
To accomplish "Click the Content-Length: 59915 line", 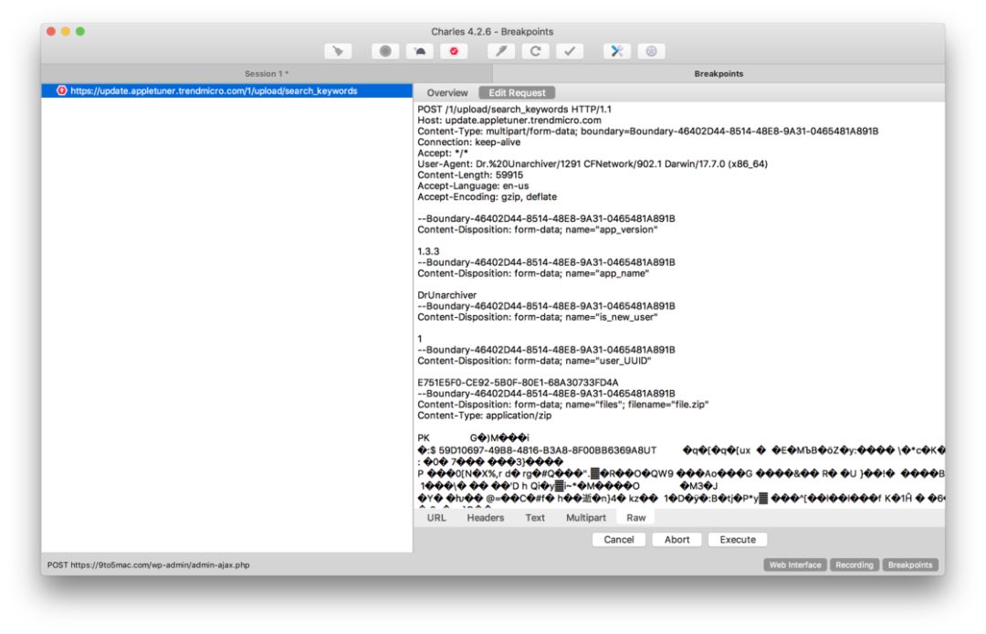I will point(470,174).
